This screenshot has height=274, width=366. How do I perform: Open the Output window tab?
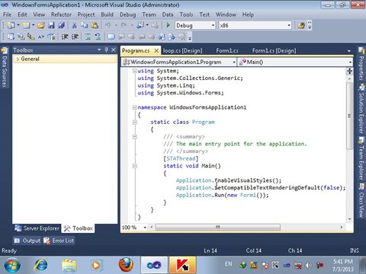pyautogui.click(x=27, y=241)
